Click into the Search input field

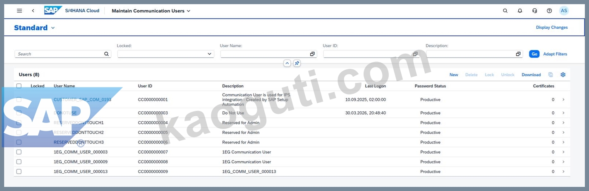tap(63, 54)
